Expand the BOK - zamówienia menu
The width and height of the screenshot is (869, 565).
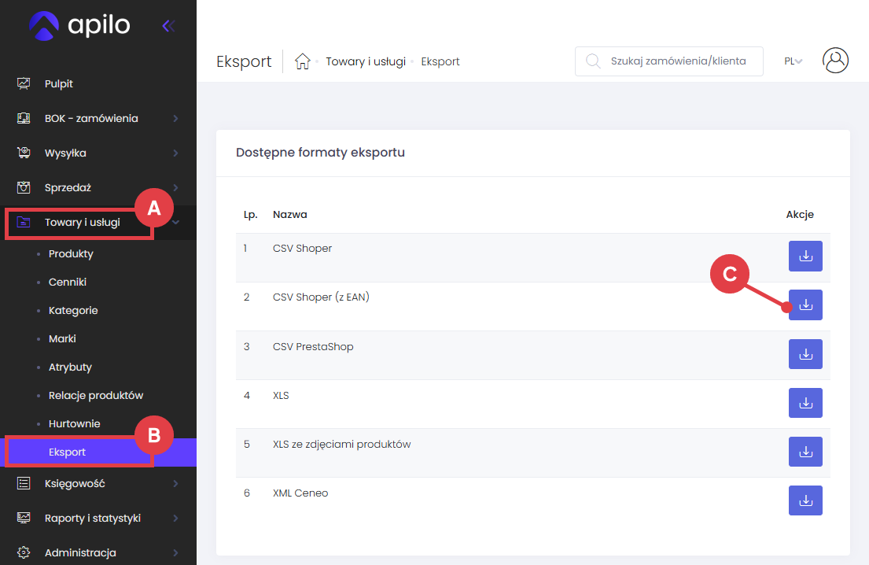[91, 119]
